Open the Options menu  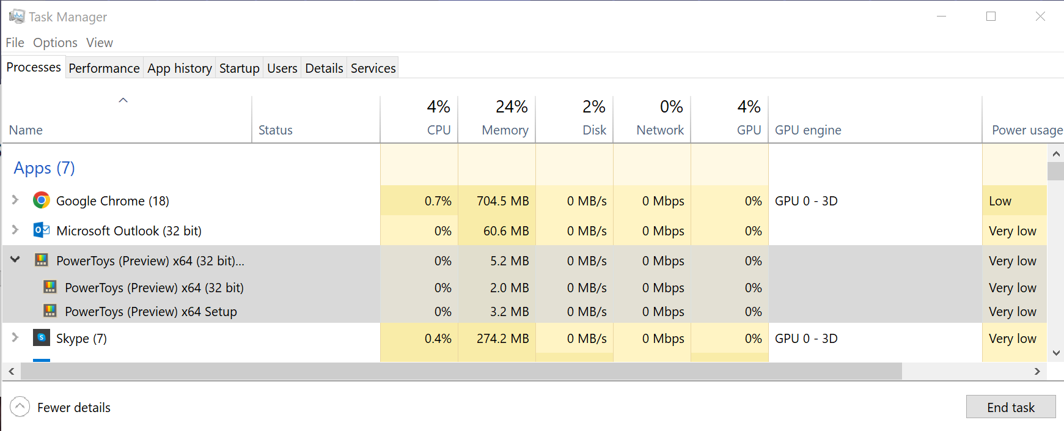click(55, 42)
